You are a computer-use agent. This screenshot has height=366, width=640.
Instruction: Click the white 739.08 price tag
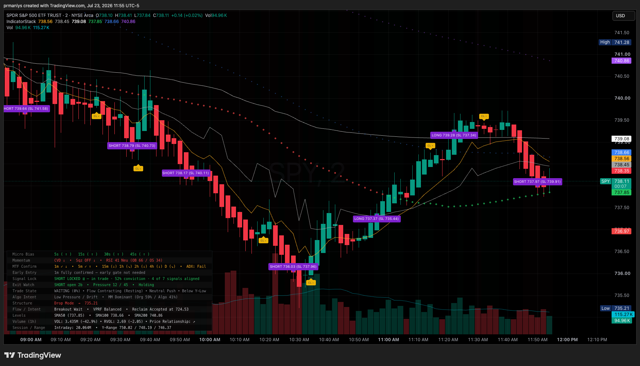(x=622, y=139)
